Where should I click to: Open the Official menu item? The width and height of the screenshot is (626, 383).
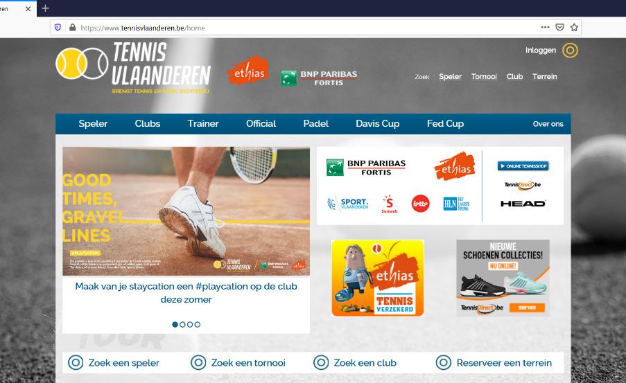point(261,124)
